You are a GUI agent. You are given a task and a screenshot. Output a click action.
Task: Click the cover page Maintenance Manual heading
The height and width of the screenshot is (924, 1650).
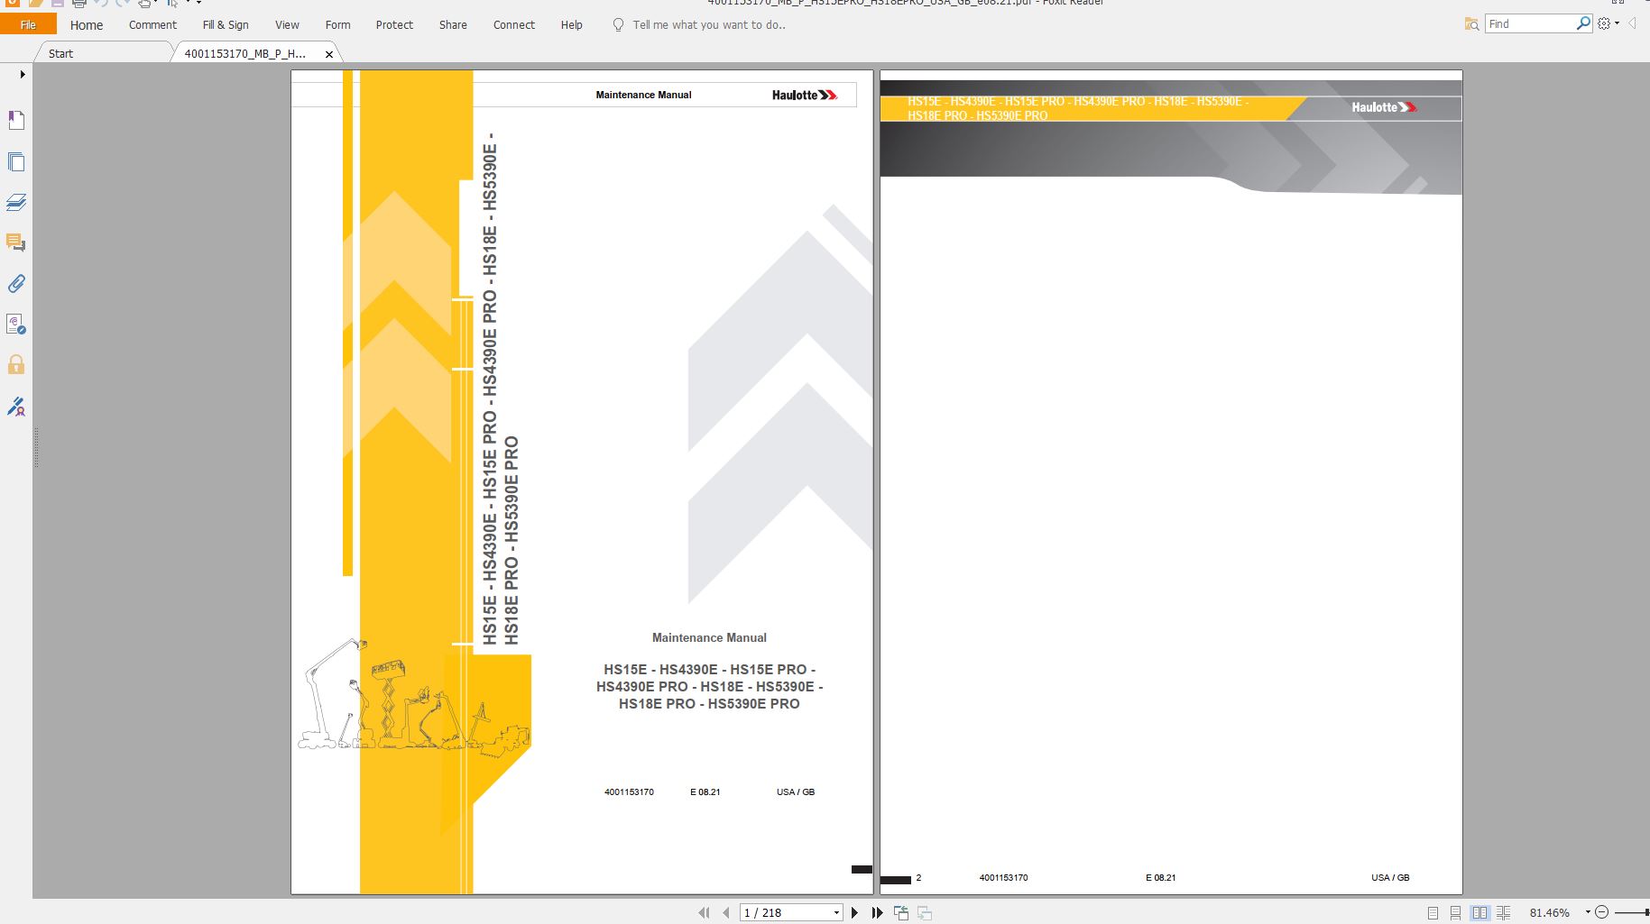pyautogui.click(x=709, y=637)
